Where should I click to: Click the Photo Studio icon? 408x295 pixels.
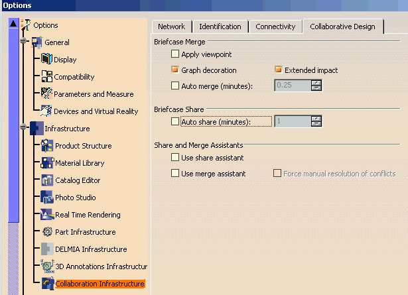pyautogui.click(x=48, y=198)
